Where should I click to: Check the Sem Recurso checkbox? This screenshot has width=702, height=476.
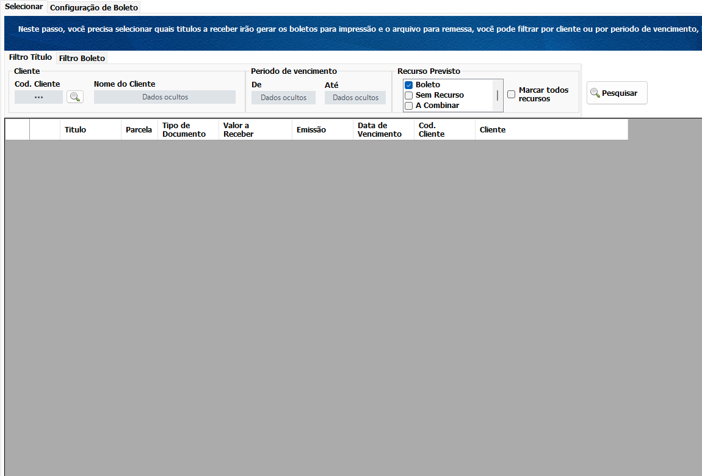409,95
